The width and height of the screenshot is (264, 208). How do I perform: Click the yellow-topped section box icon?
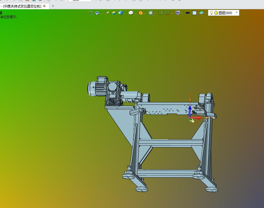click(114, 13)
